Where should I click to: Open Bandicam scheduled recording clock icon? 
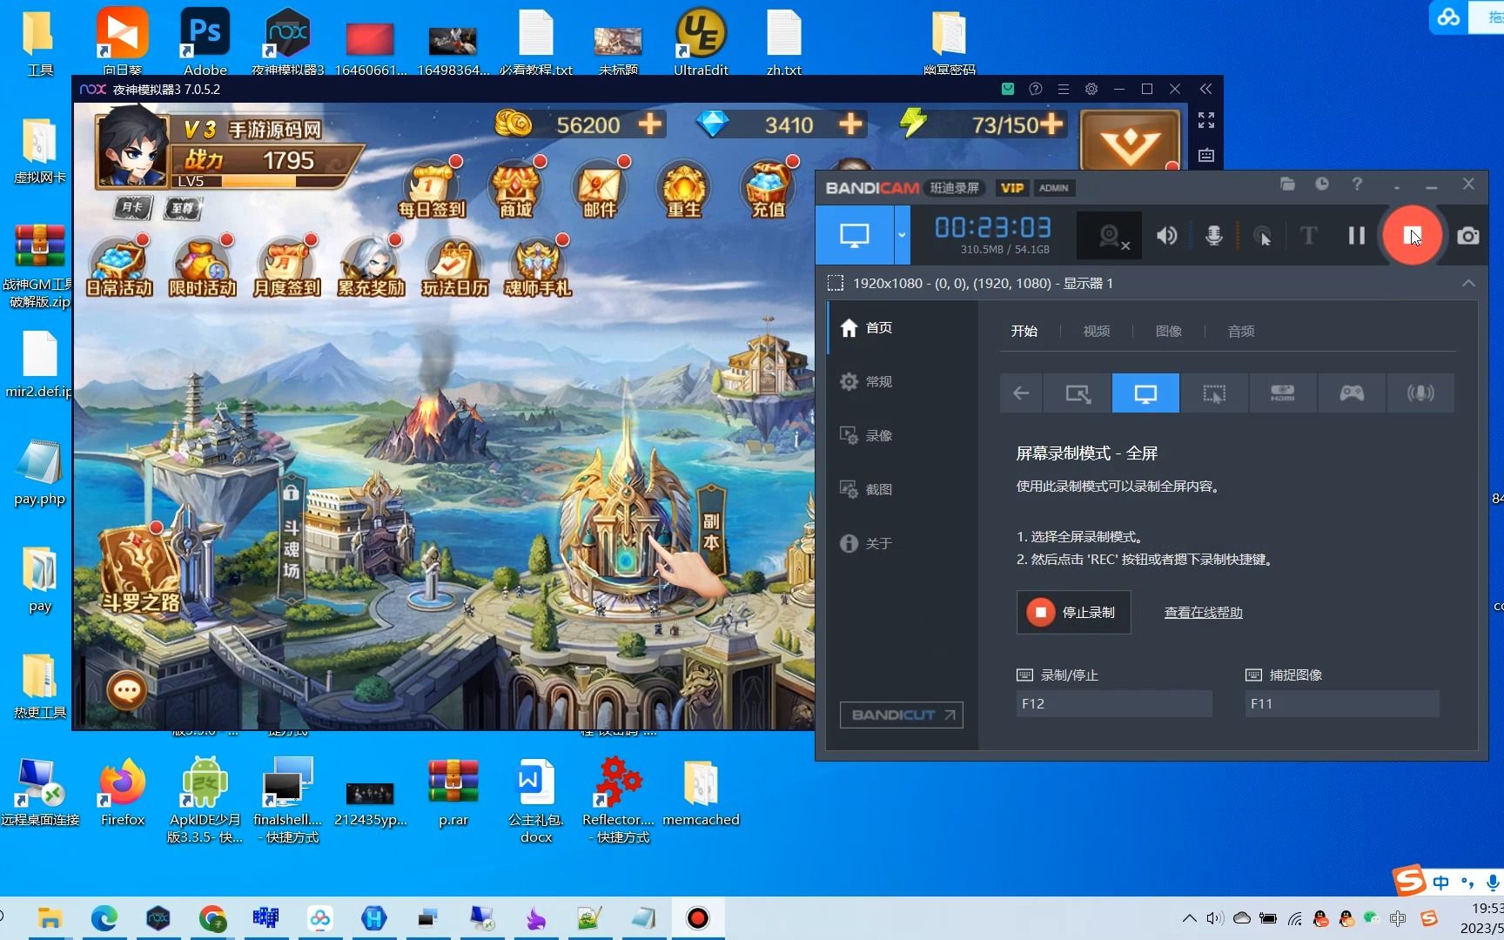pyautogui.click(x=1322, y=184)
